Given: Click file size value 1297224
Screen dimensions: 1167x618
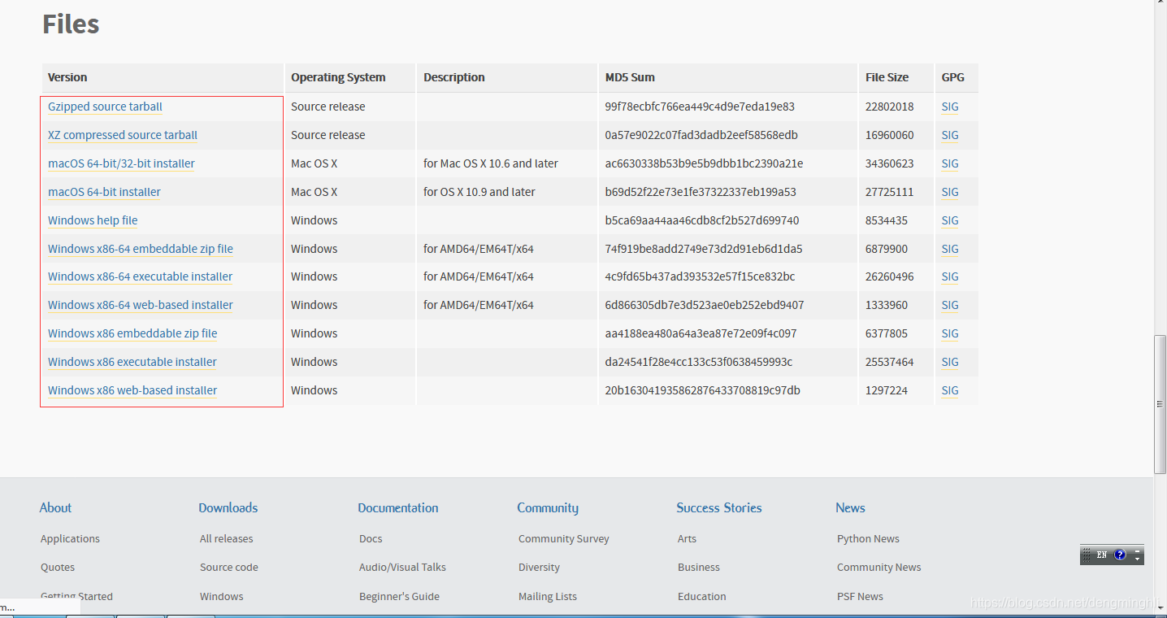Looking at the screenshot, I should (x=887, y=390).
